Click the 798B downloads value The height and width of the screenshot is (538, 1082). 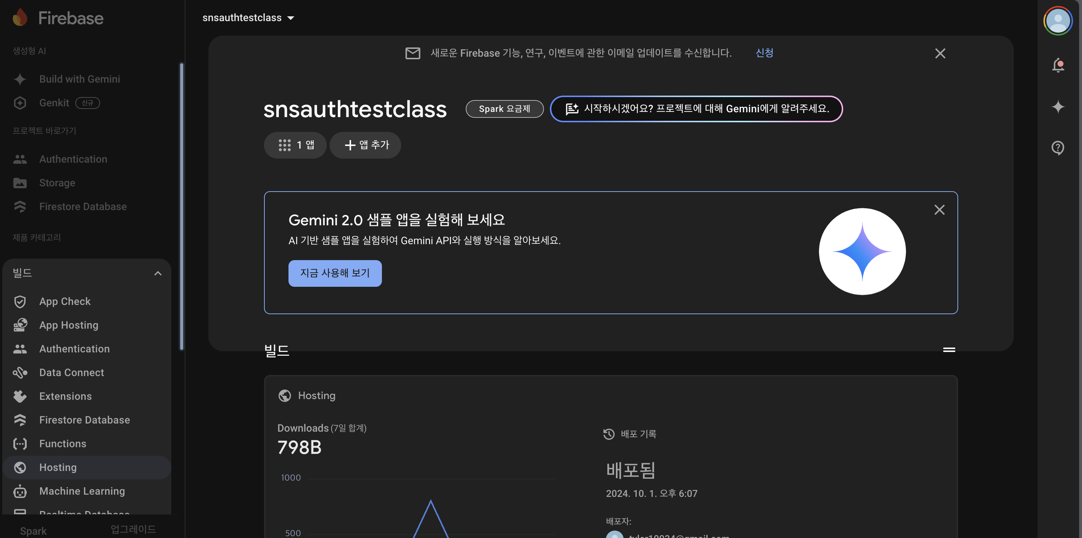pos(300,447)
